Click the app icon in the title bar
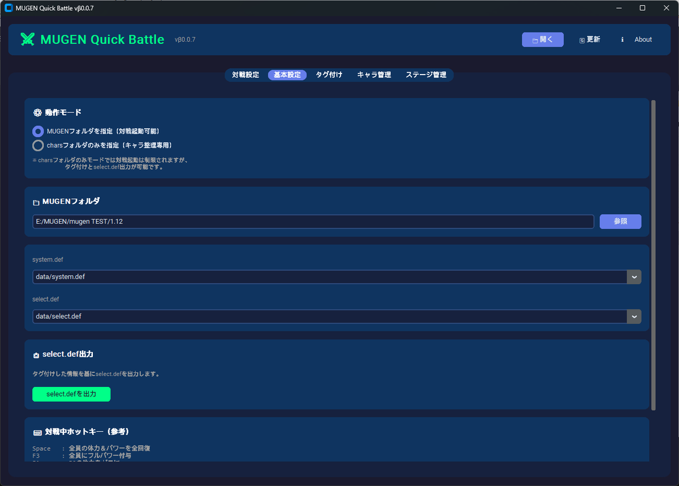The height and width of the screenshot is (486, 679). coord(8,8)
